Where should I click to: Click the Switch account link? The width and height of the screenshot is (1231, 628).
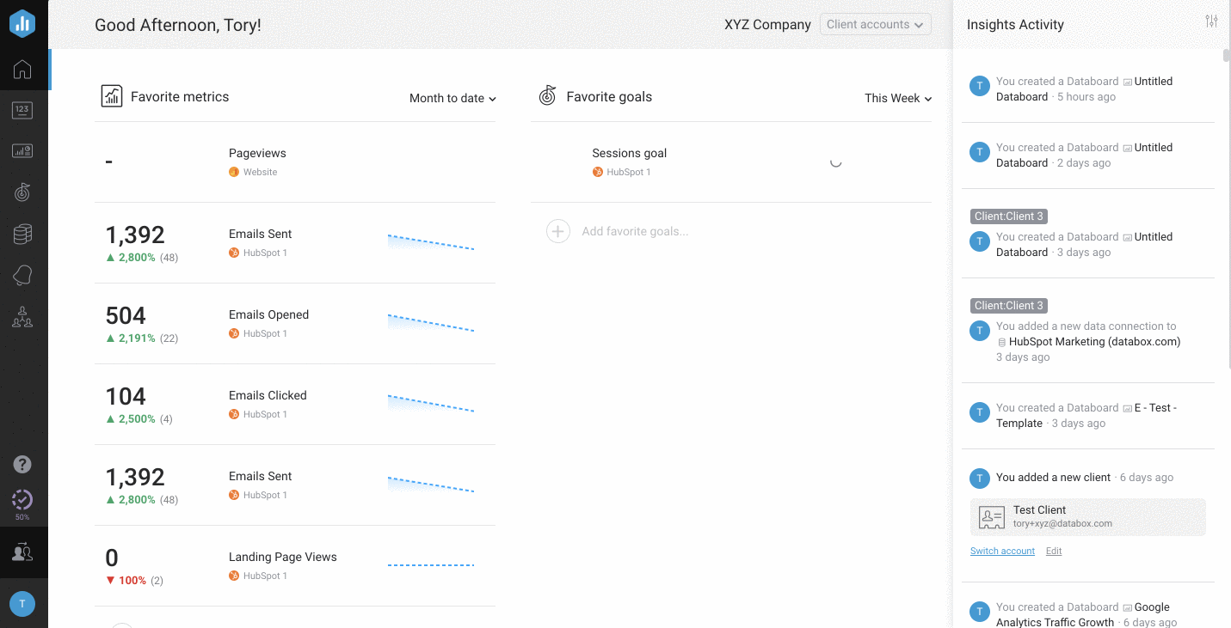point(1002,551)
